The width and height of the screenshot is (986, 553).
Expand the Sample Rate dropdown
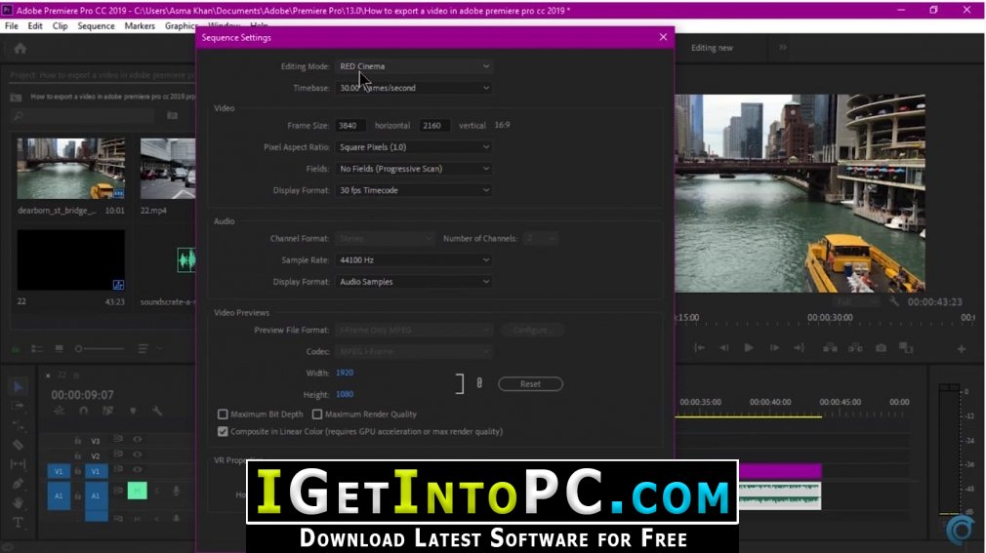(x=414, y=260)
